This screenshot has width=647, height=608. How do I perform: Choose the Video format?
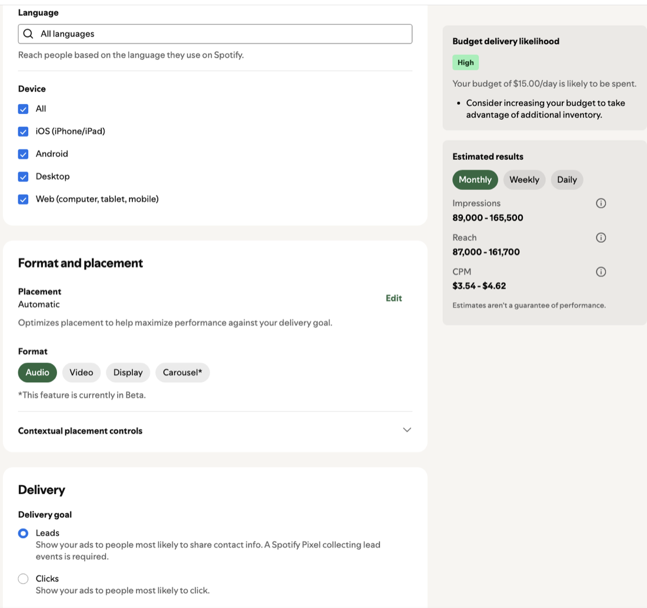(x=81, y=372)
